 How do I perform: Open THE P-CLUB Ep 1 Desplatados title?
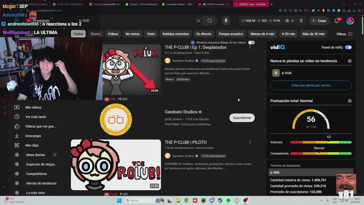(x=196, y=47)
